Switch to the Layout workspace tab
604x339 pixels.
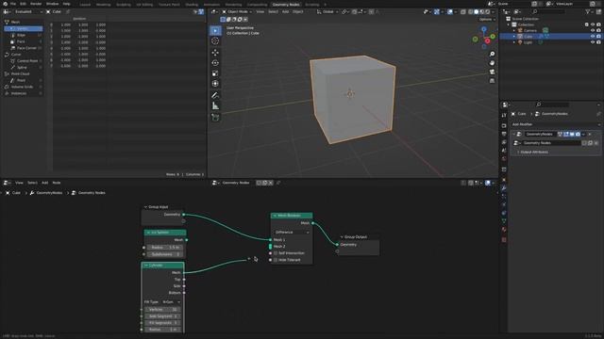point(85,5)
